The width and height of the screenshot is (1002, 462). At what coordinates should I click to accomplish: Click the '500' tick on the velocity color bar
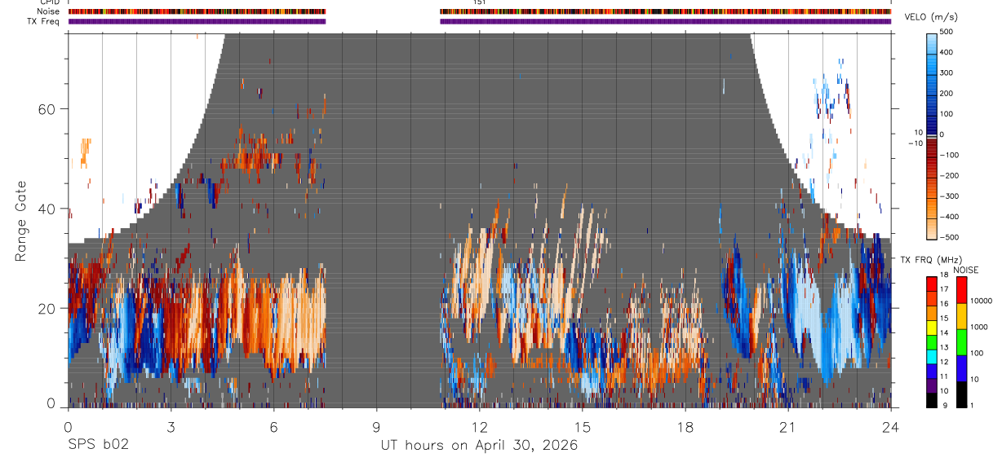[948, 32]
